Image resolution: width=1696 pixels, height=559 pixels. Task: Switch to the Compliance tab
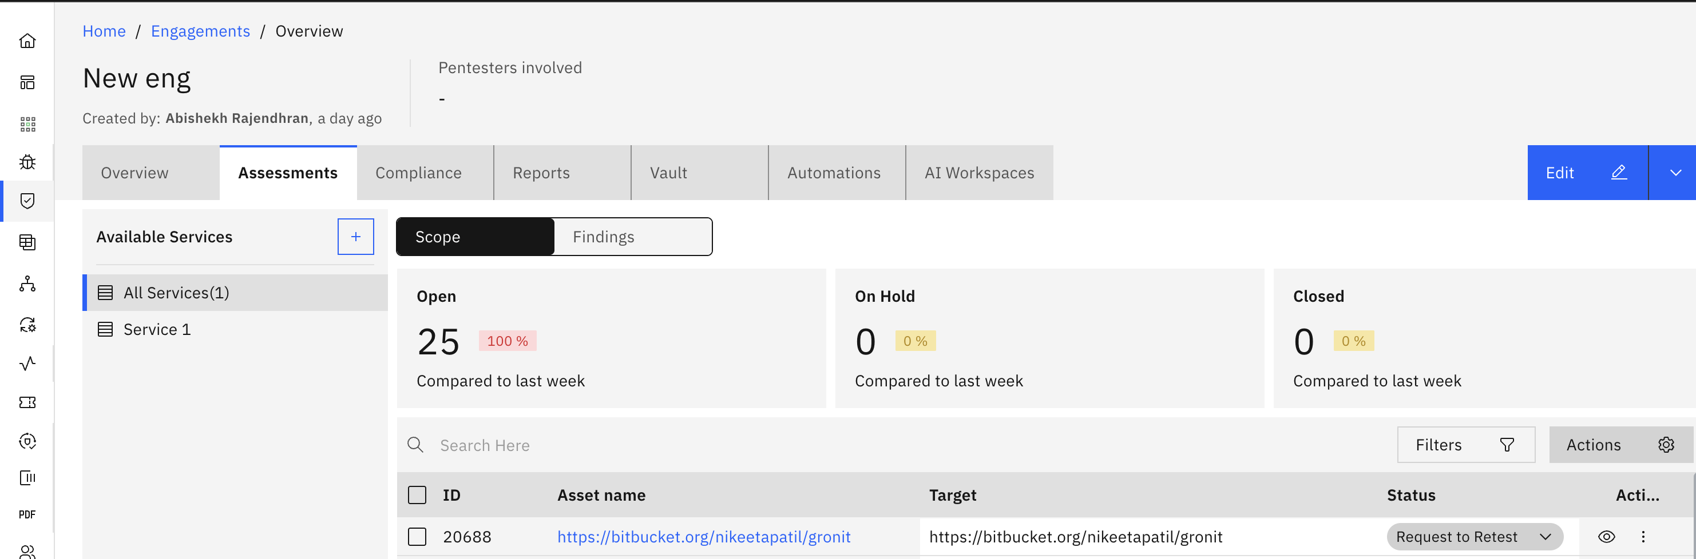419,173
